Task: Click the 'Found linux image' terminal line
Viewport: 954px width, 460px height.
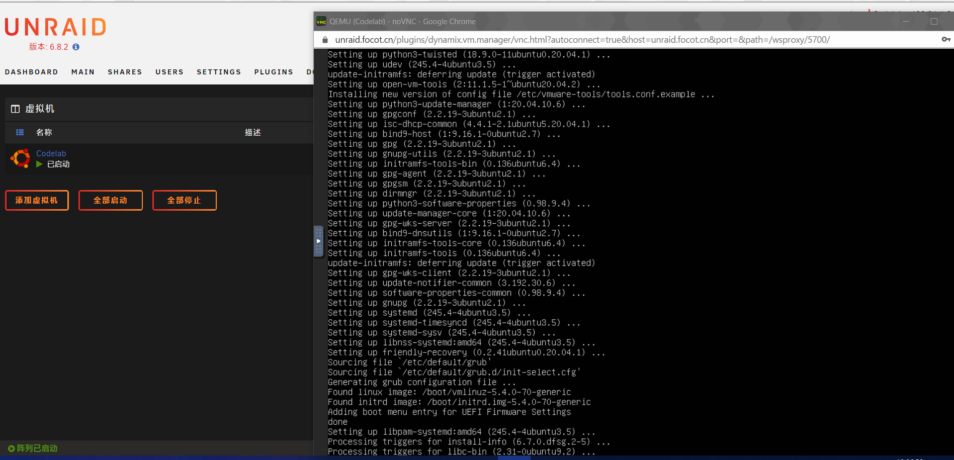Action: click(x=450, y=392)
